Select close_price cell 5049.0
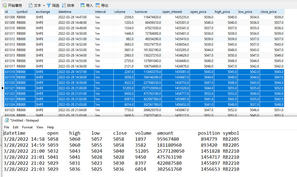 click(x=272, y=55)
